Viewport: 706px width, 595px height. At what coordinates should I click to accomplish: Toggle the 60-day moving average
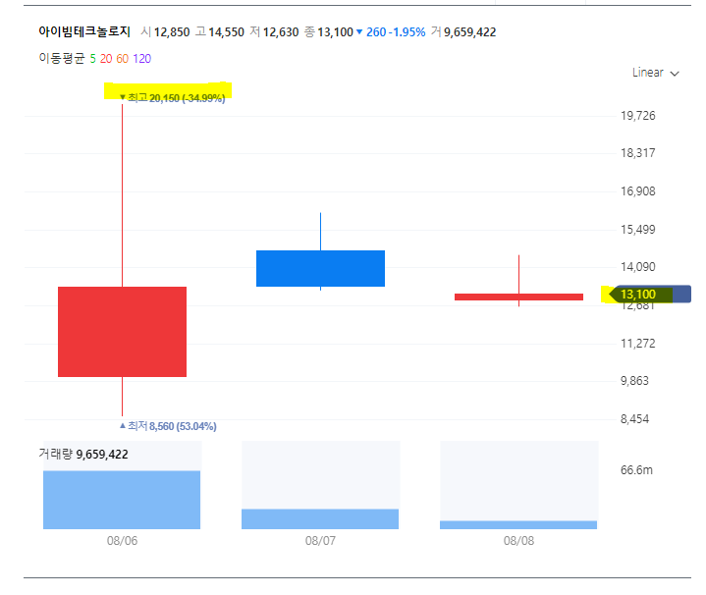tap(122, 59)
